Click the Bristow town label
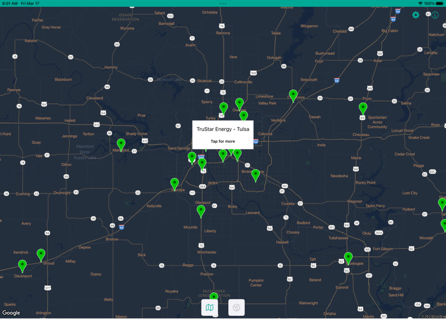Image resolution: width=446 pixels, height=335 pixels. 111,239
